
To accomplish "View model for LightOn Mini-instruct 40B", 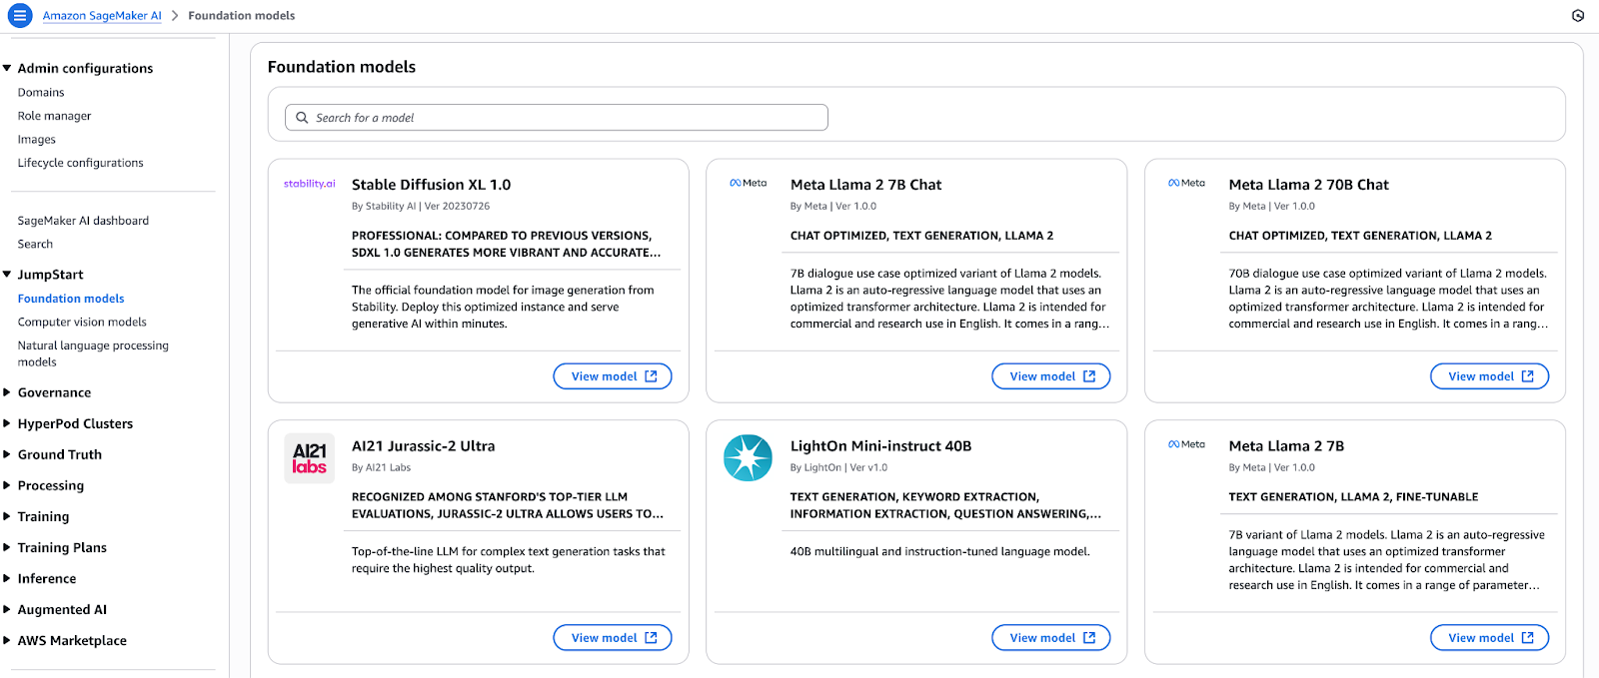I will pyautogui.click(x=1051, y=638).
